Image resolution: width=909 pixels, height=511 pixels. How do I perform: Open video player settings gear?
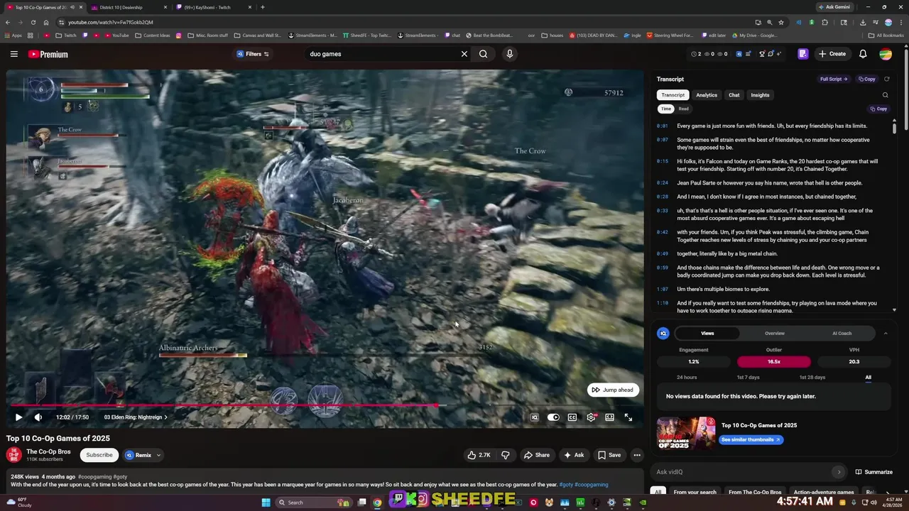pyautogui.click(x=591, y=417)
